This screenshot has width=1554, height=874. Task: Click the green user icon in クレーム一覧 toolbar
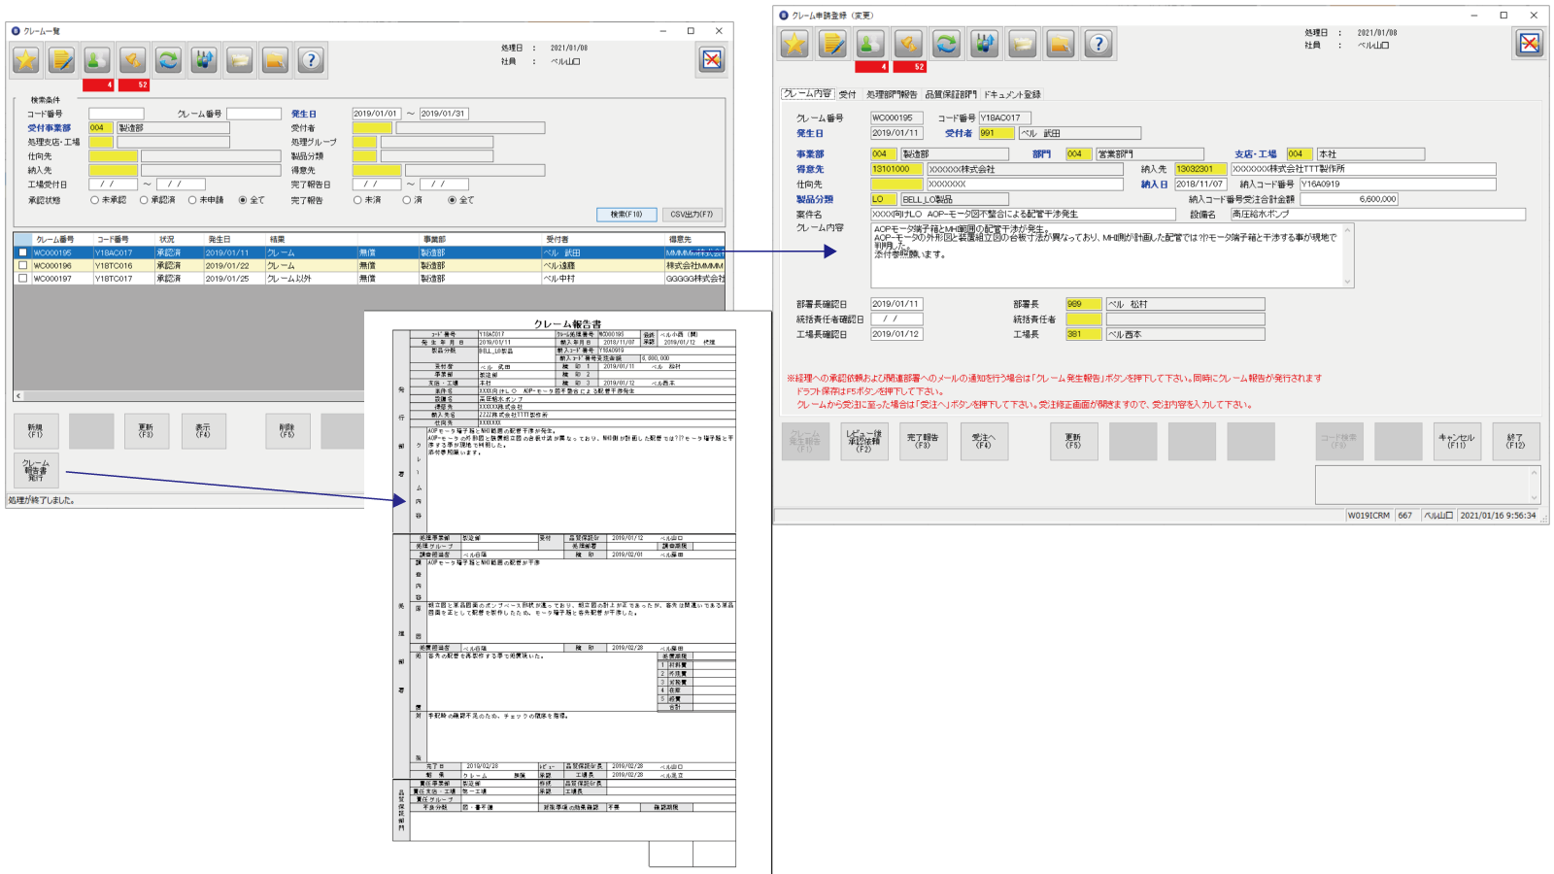(97, 60)
